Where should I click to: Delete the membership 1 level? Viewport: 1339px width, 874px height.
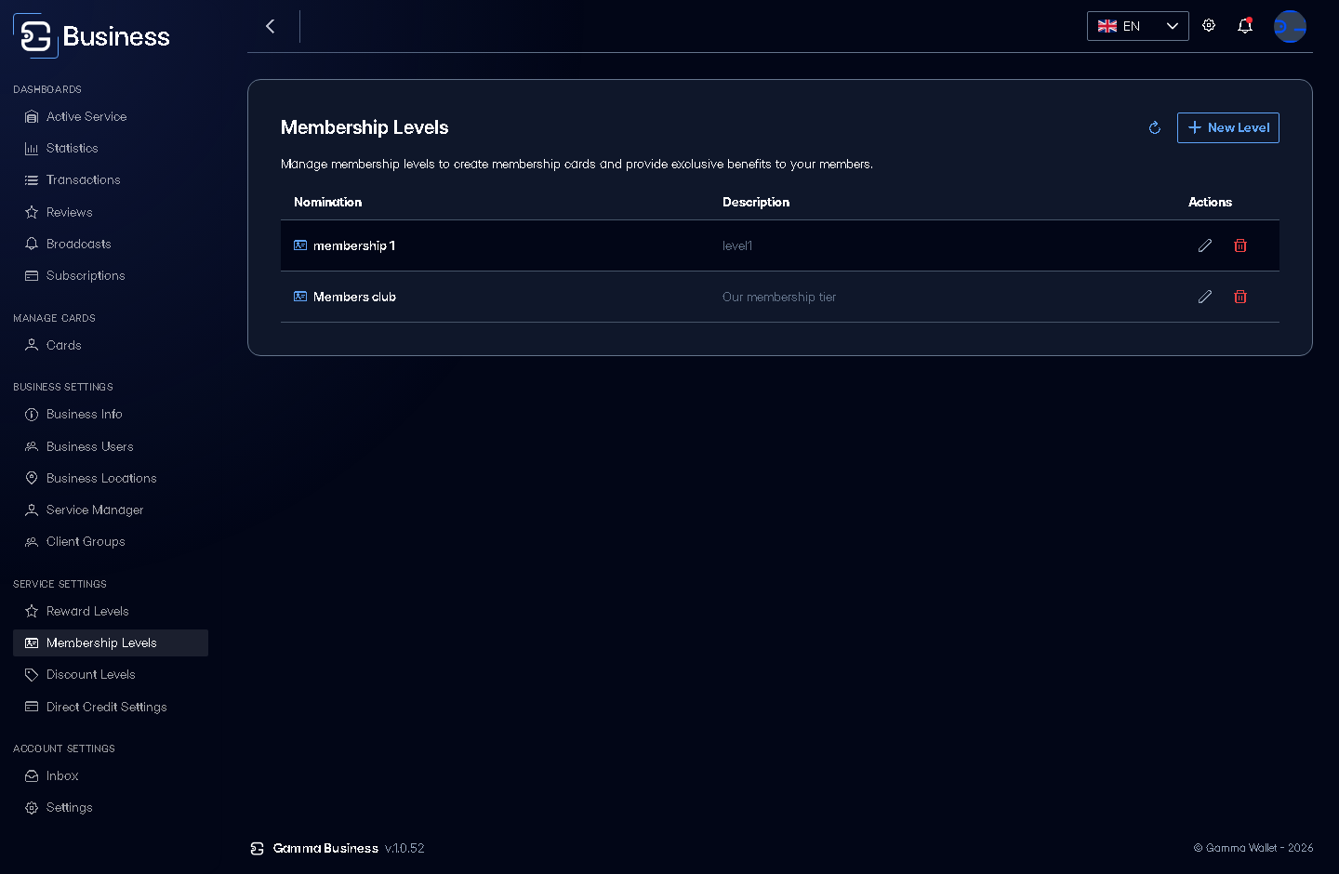[1240, 245]
